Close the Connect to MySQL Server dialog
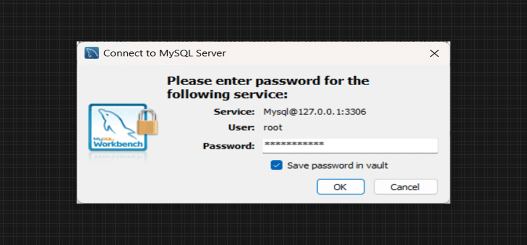 (x=434, y=53)
